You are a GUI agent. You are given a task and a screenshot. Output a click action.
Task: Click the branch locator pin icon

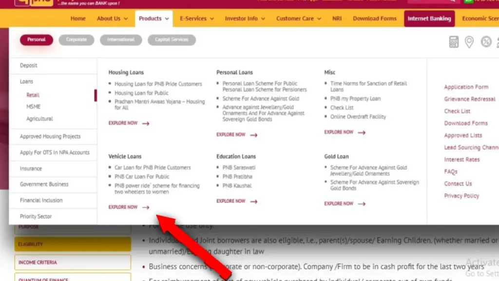(469, 42)
